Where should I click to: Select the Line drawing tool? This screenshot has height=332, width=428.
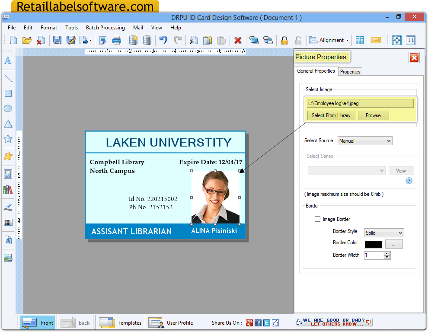pos(8,78)
